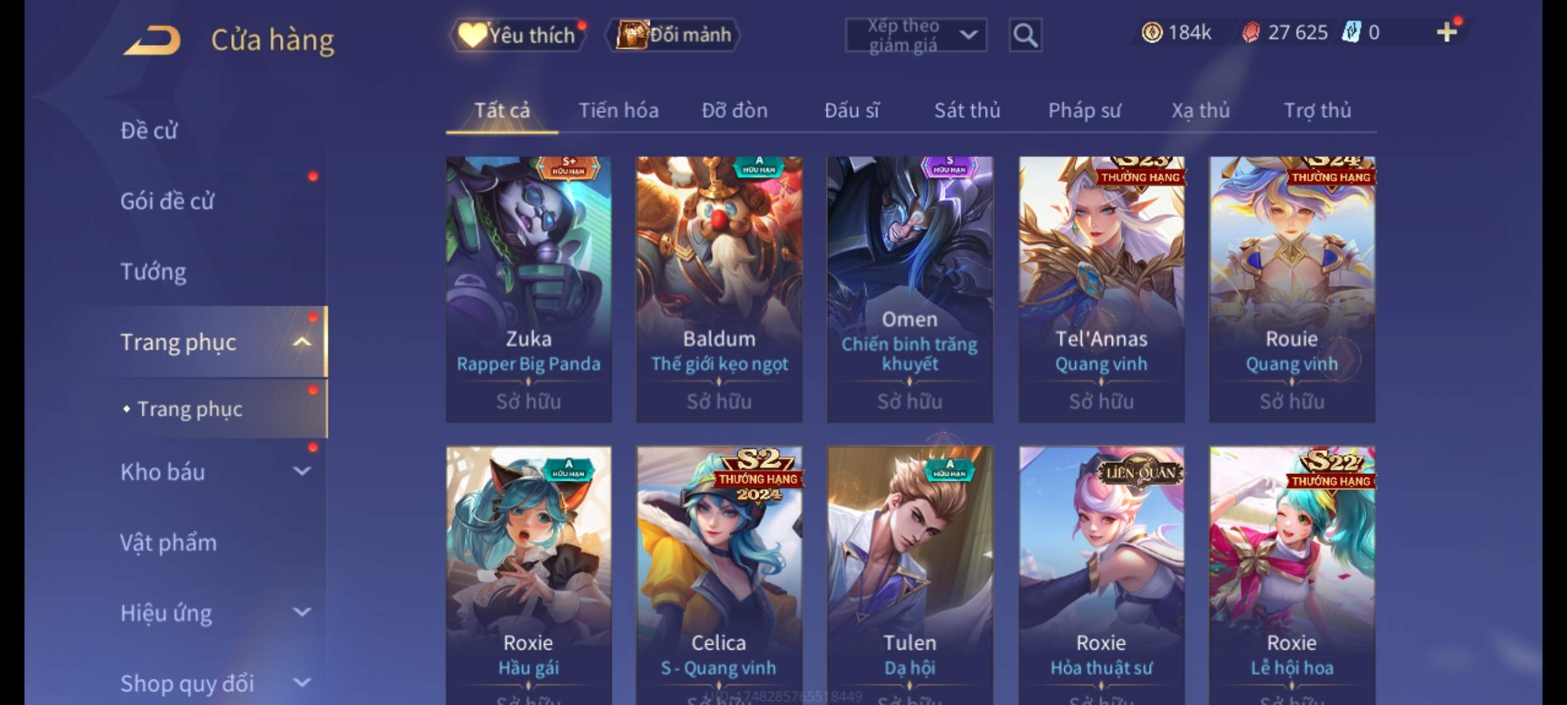Go to Tướng in sidebar
The height and width of the screenshot is (705, 1567).
(x=153, y=272)
